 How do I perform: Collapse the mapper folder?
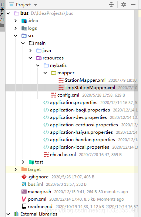(x=45, y=73)
